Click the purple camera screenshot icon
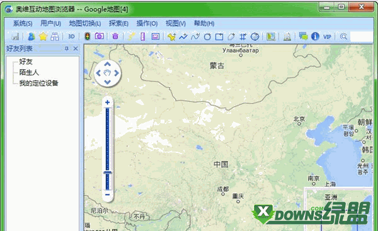This screenshot has height=231, width=378. [99, 37]
